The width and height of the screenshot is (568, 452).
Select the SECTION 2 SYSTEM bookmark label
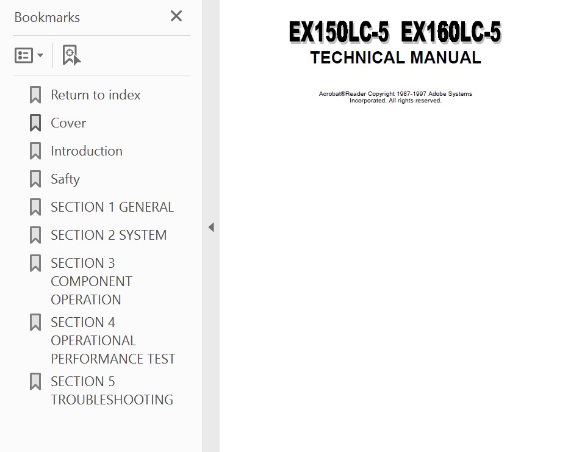108,235
